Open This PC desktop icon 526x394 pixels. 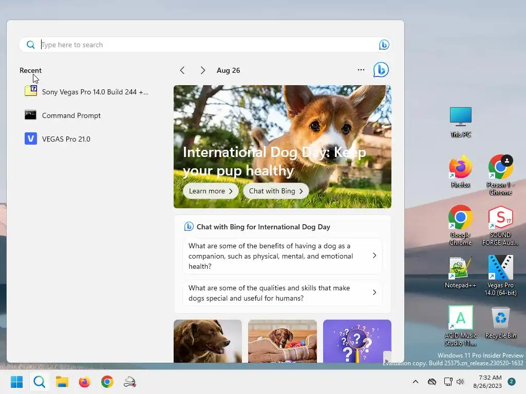point(460,122)
